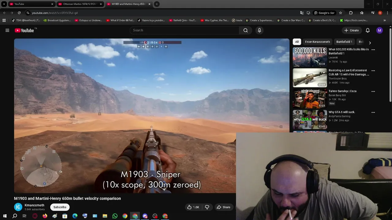Screen dimensions: 392x220
Task: Open Chrome extensions puzzle icon
Action: (351, 13)
